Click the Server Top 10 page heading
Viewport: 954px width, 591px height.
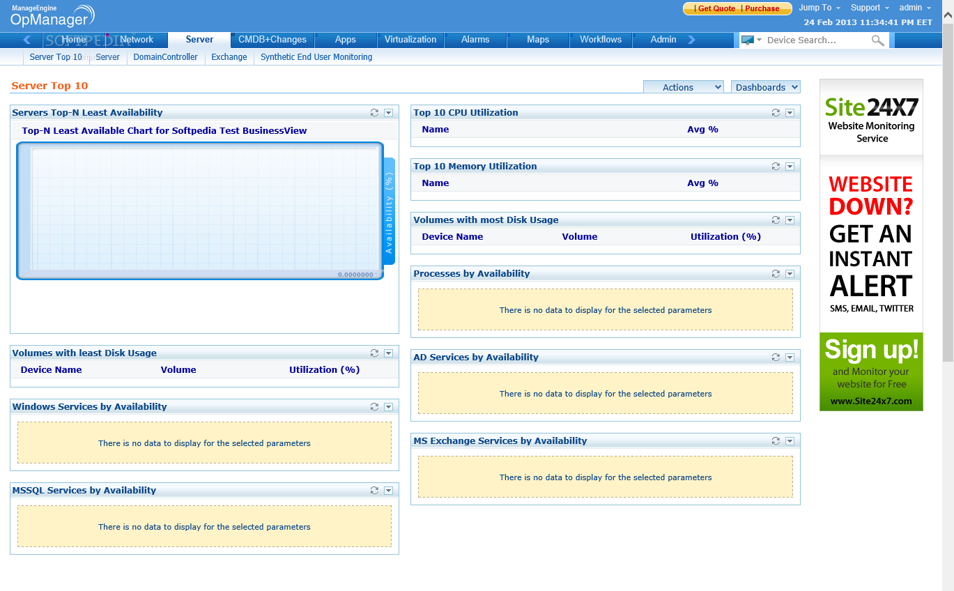point(49,86)
